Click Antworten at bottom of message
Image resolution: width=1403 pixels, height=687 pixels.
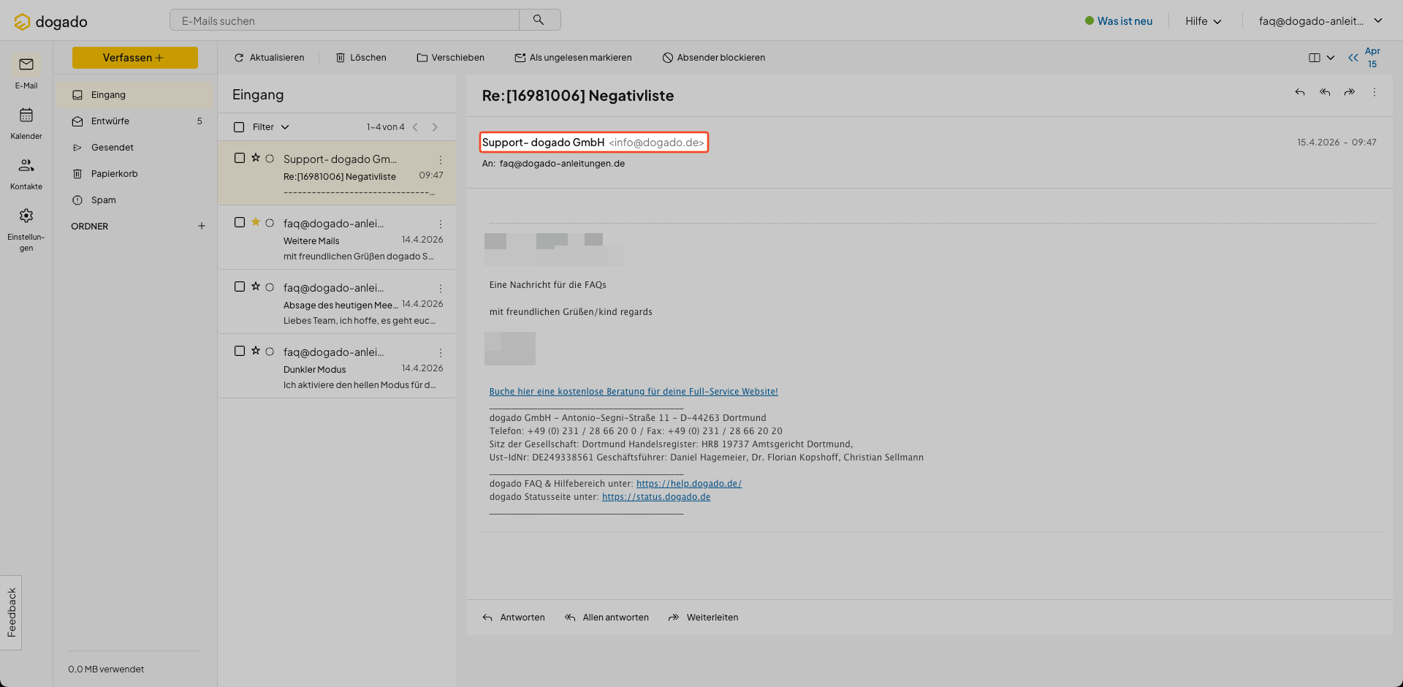tap(514, 618)
